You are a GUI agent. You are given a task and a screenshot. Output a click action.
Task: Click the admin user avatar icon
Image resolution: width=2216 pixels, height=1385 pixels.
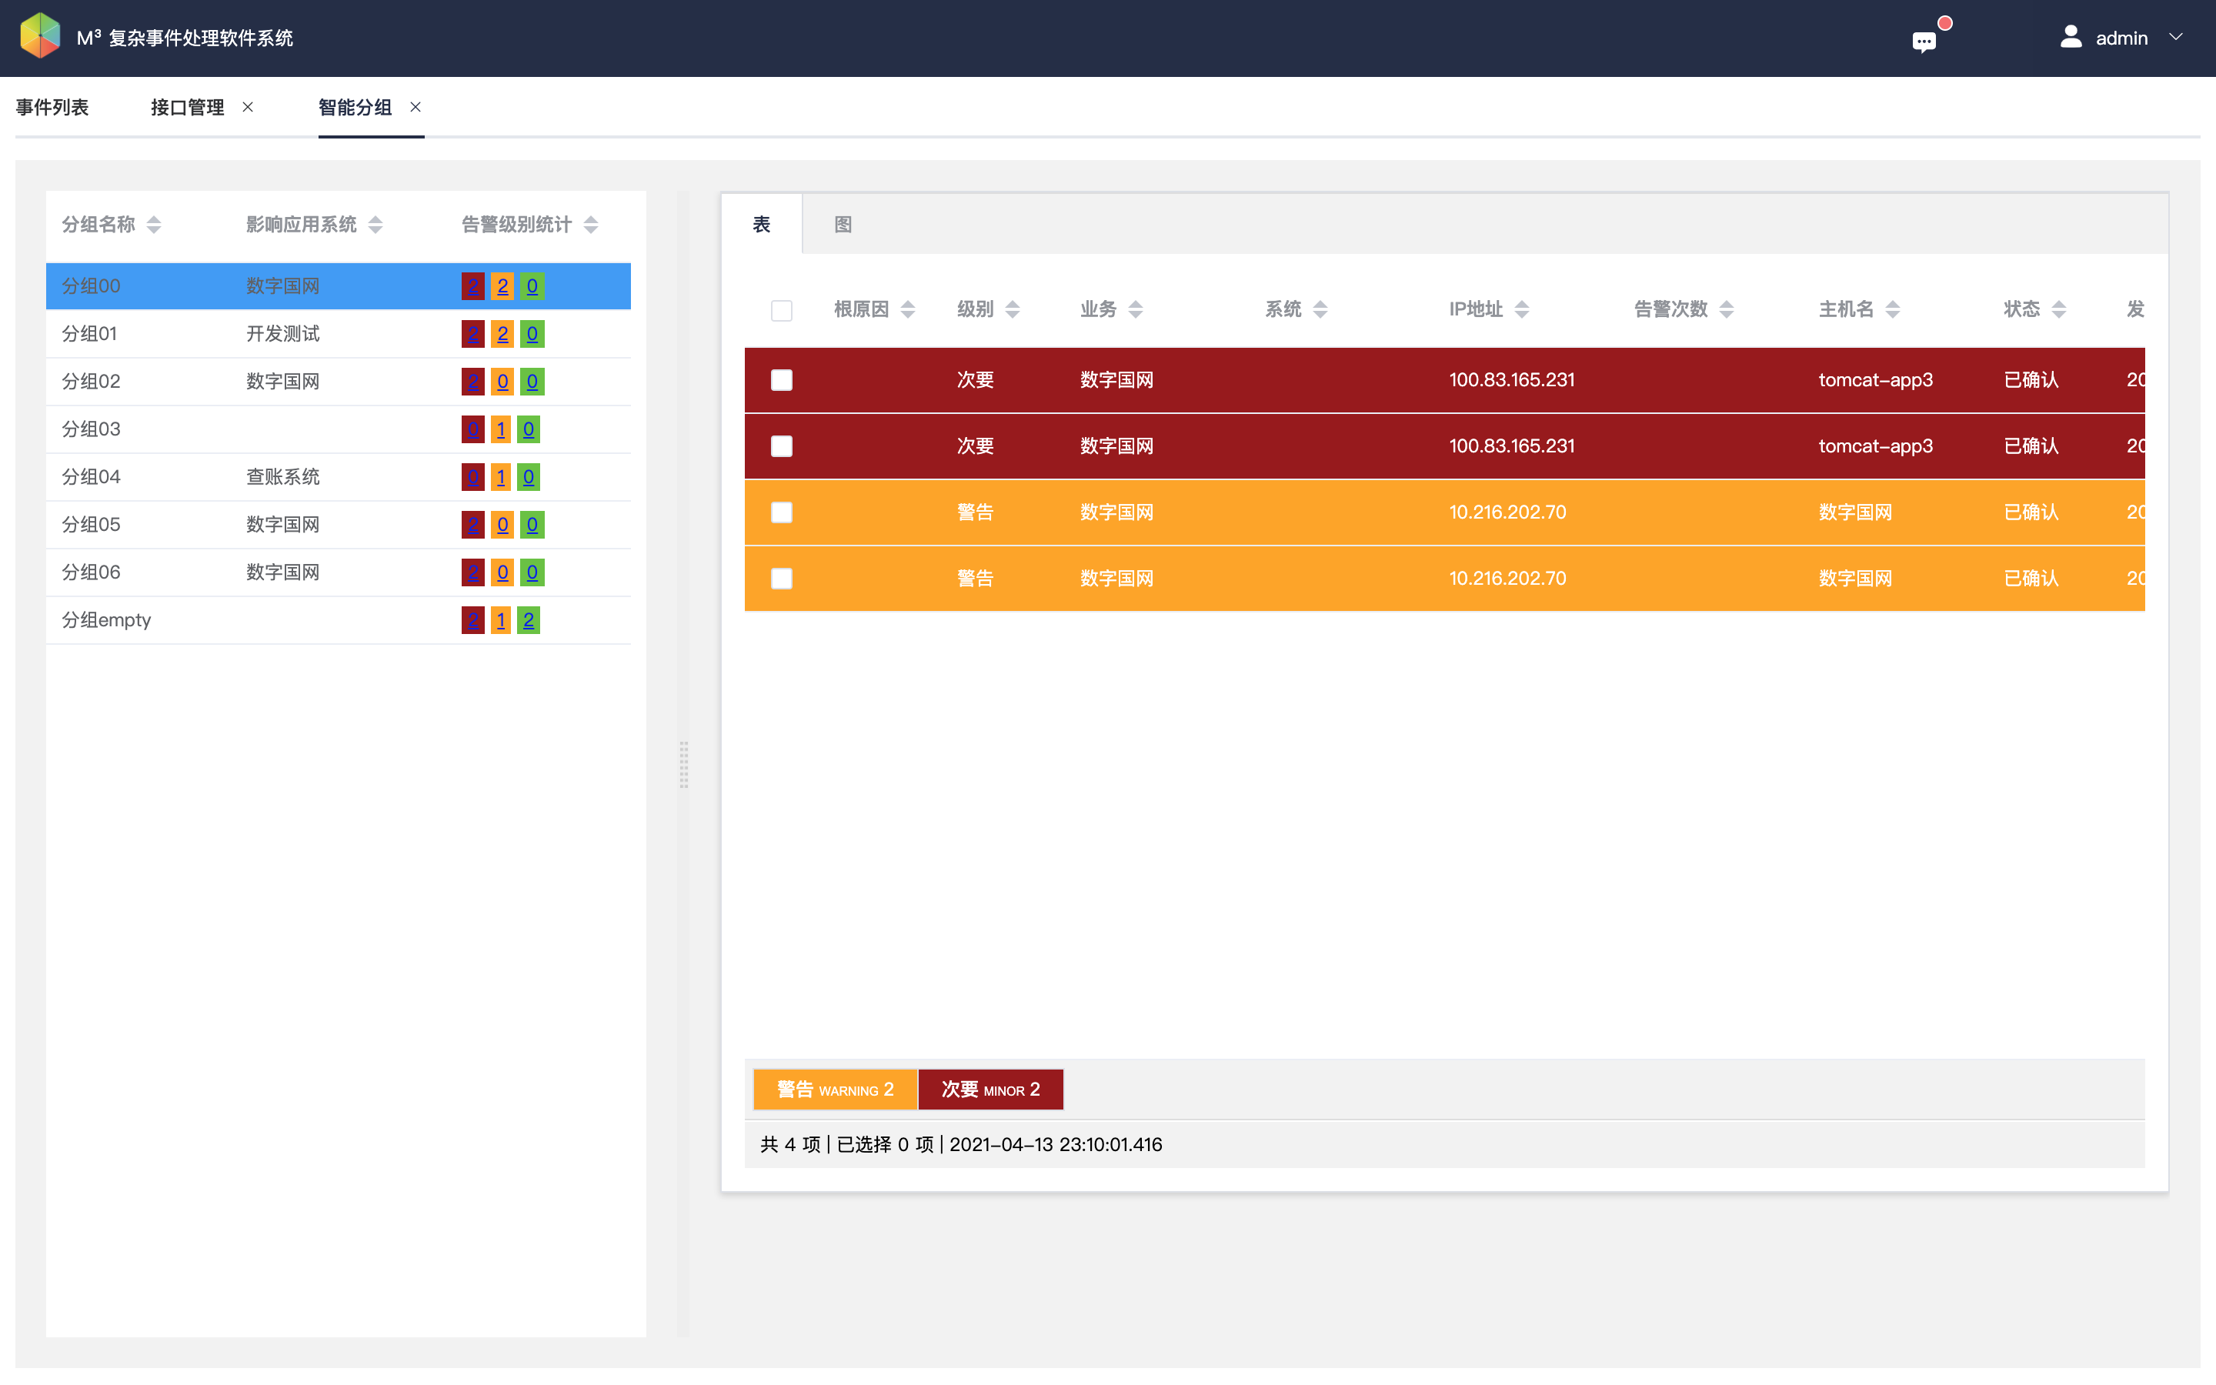(x=2071, y=37)
